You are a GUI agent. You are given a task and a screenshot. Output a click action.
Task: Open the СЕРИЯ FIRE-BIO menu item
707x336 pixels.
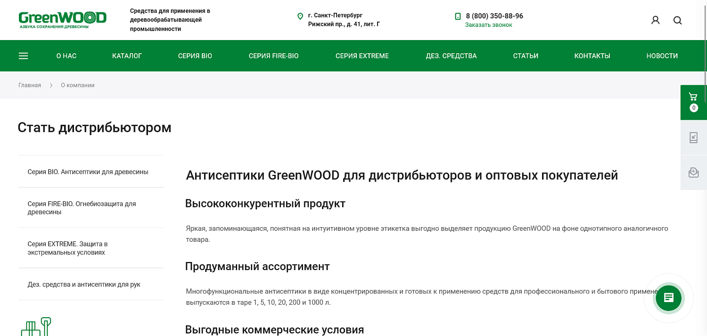(x=274, y=56)
